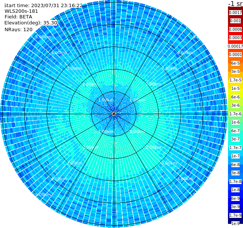The image size is (243, 228).
Task: Select the 2.00km ring label in upper-left quadrant
Action: coord(91,84)
